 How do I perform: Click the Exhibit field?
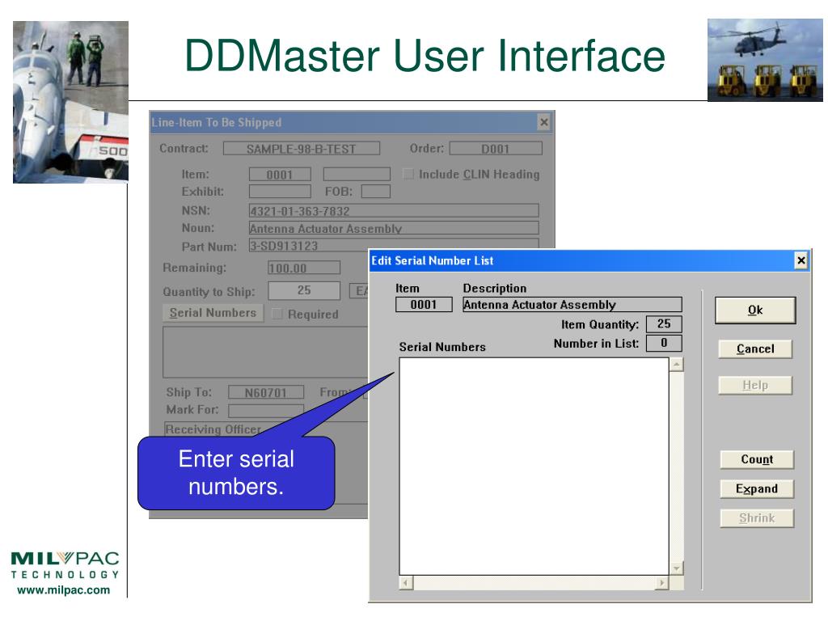(280, 191)
